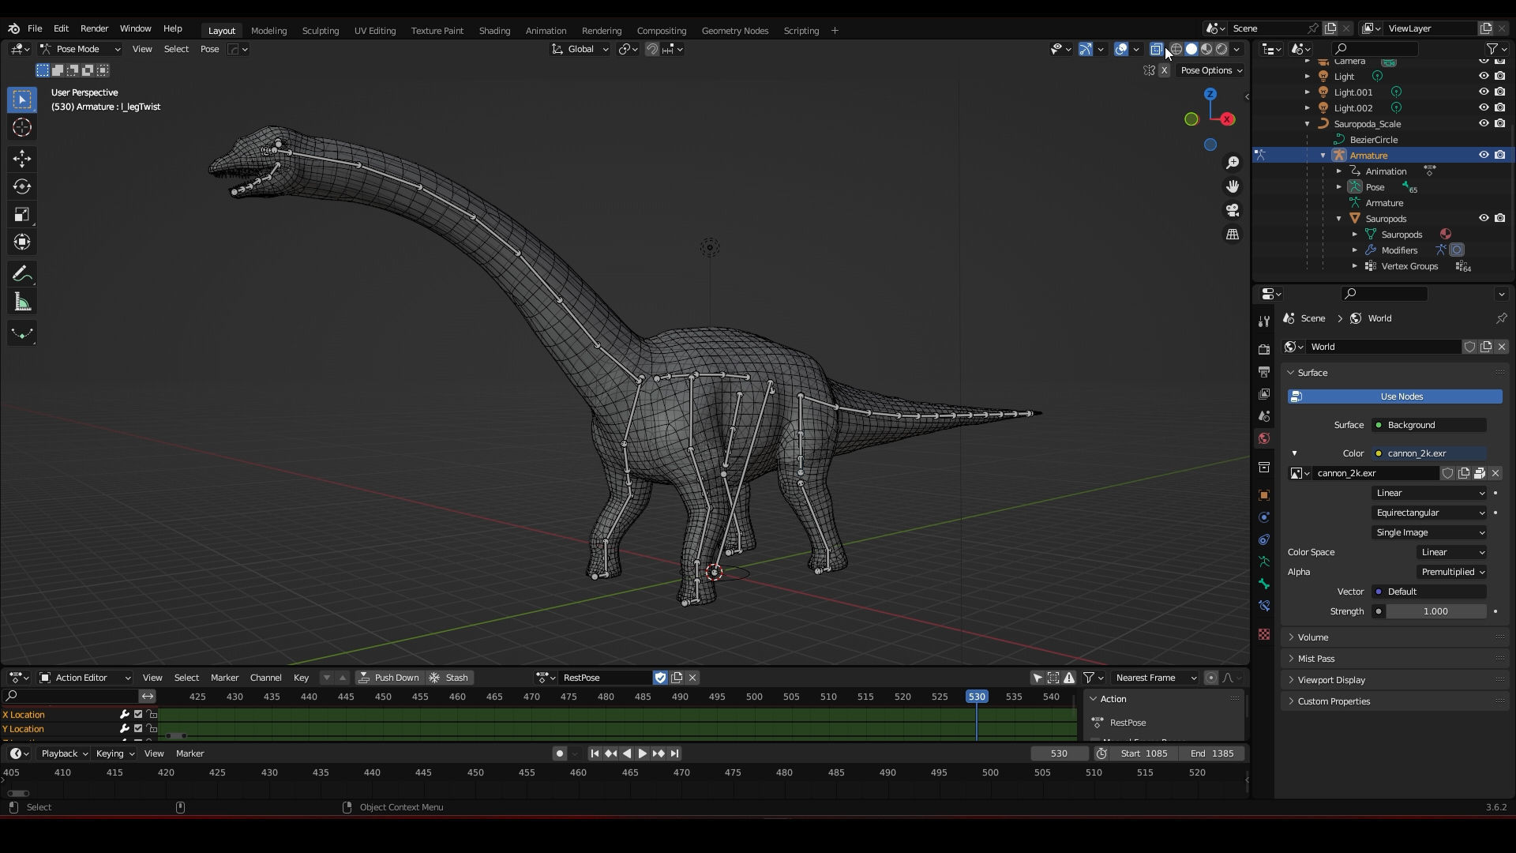The image size is (1516, 853).
Task: Open the Pose Mode dropdown
Action: [81, 49]
